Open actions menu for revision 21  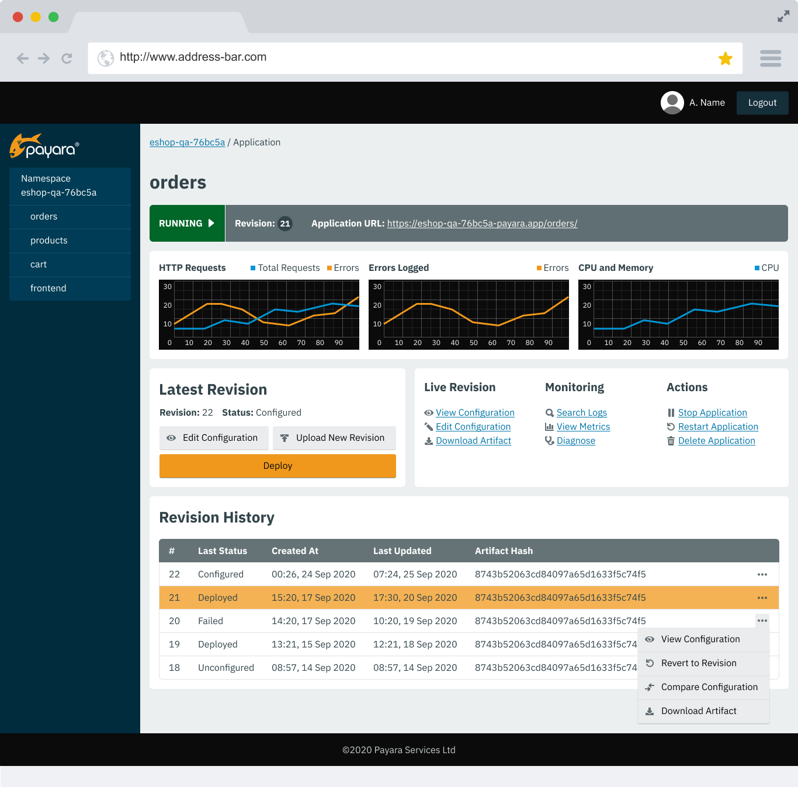(x=762, y=598)
